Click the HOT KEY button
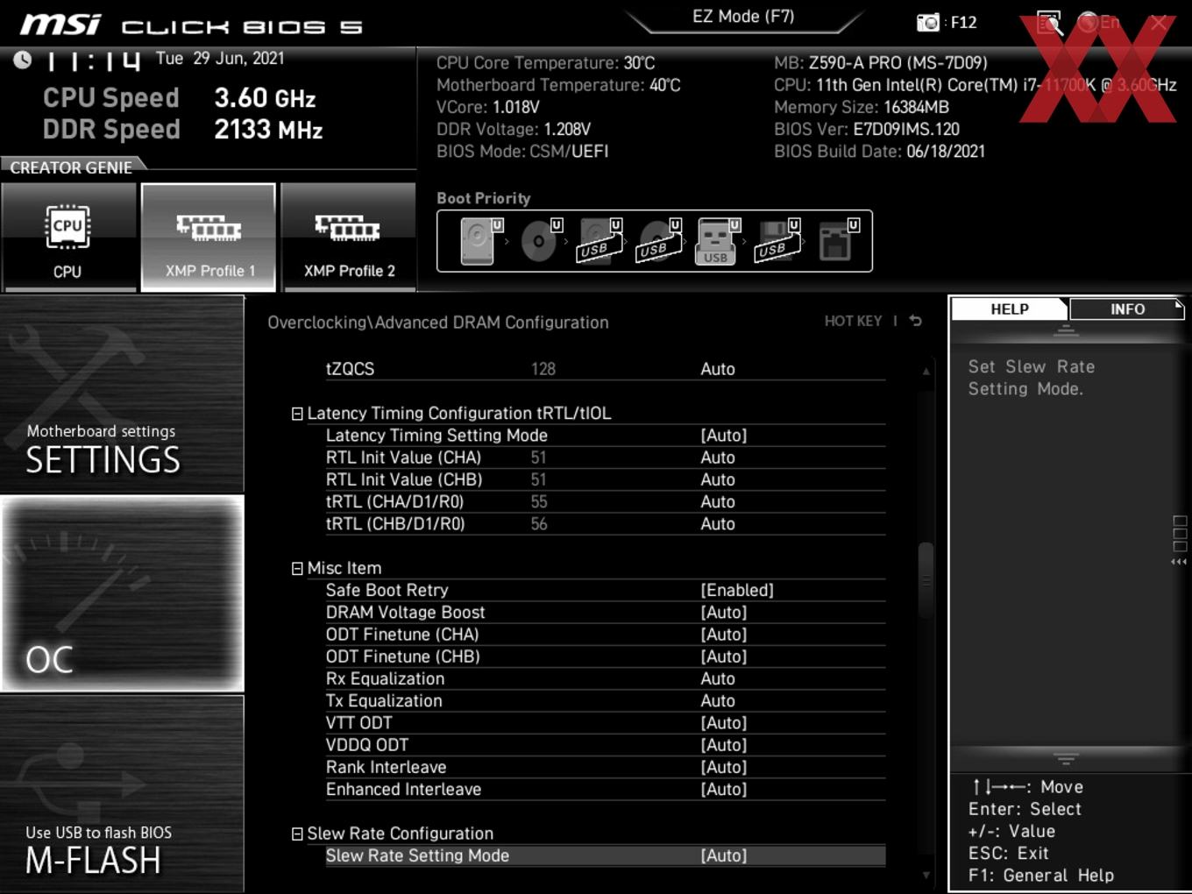Screen dimensions: 1192x894 click(853, 322)
